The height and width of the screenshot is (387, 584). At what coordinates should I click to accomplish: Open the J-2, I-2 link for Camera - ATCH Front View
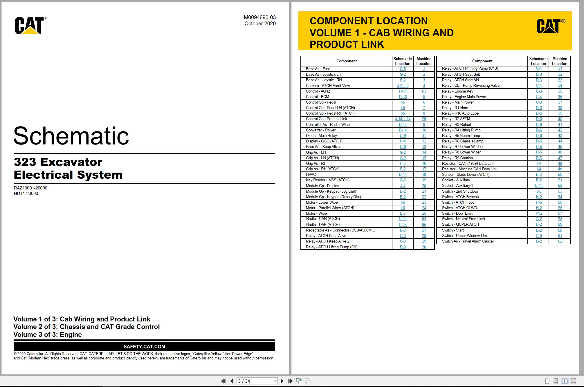(x=403, y=86)
